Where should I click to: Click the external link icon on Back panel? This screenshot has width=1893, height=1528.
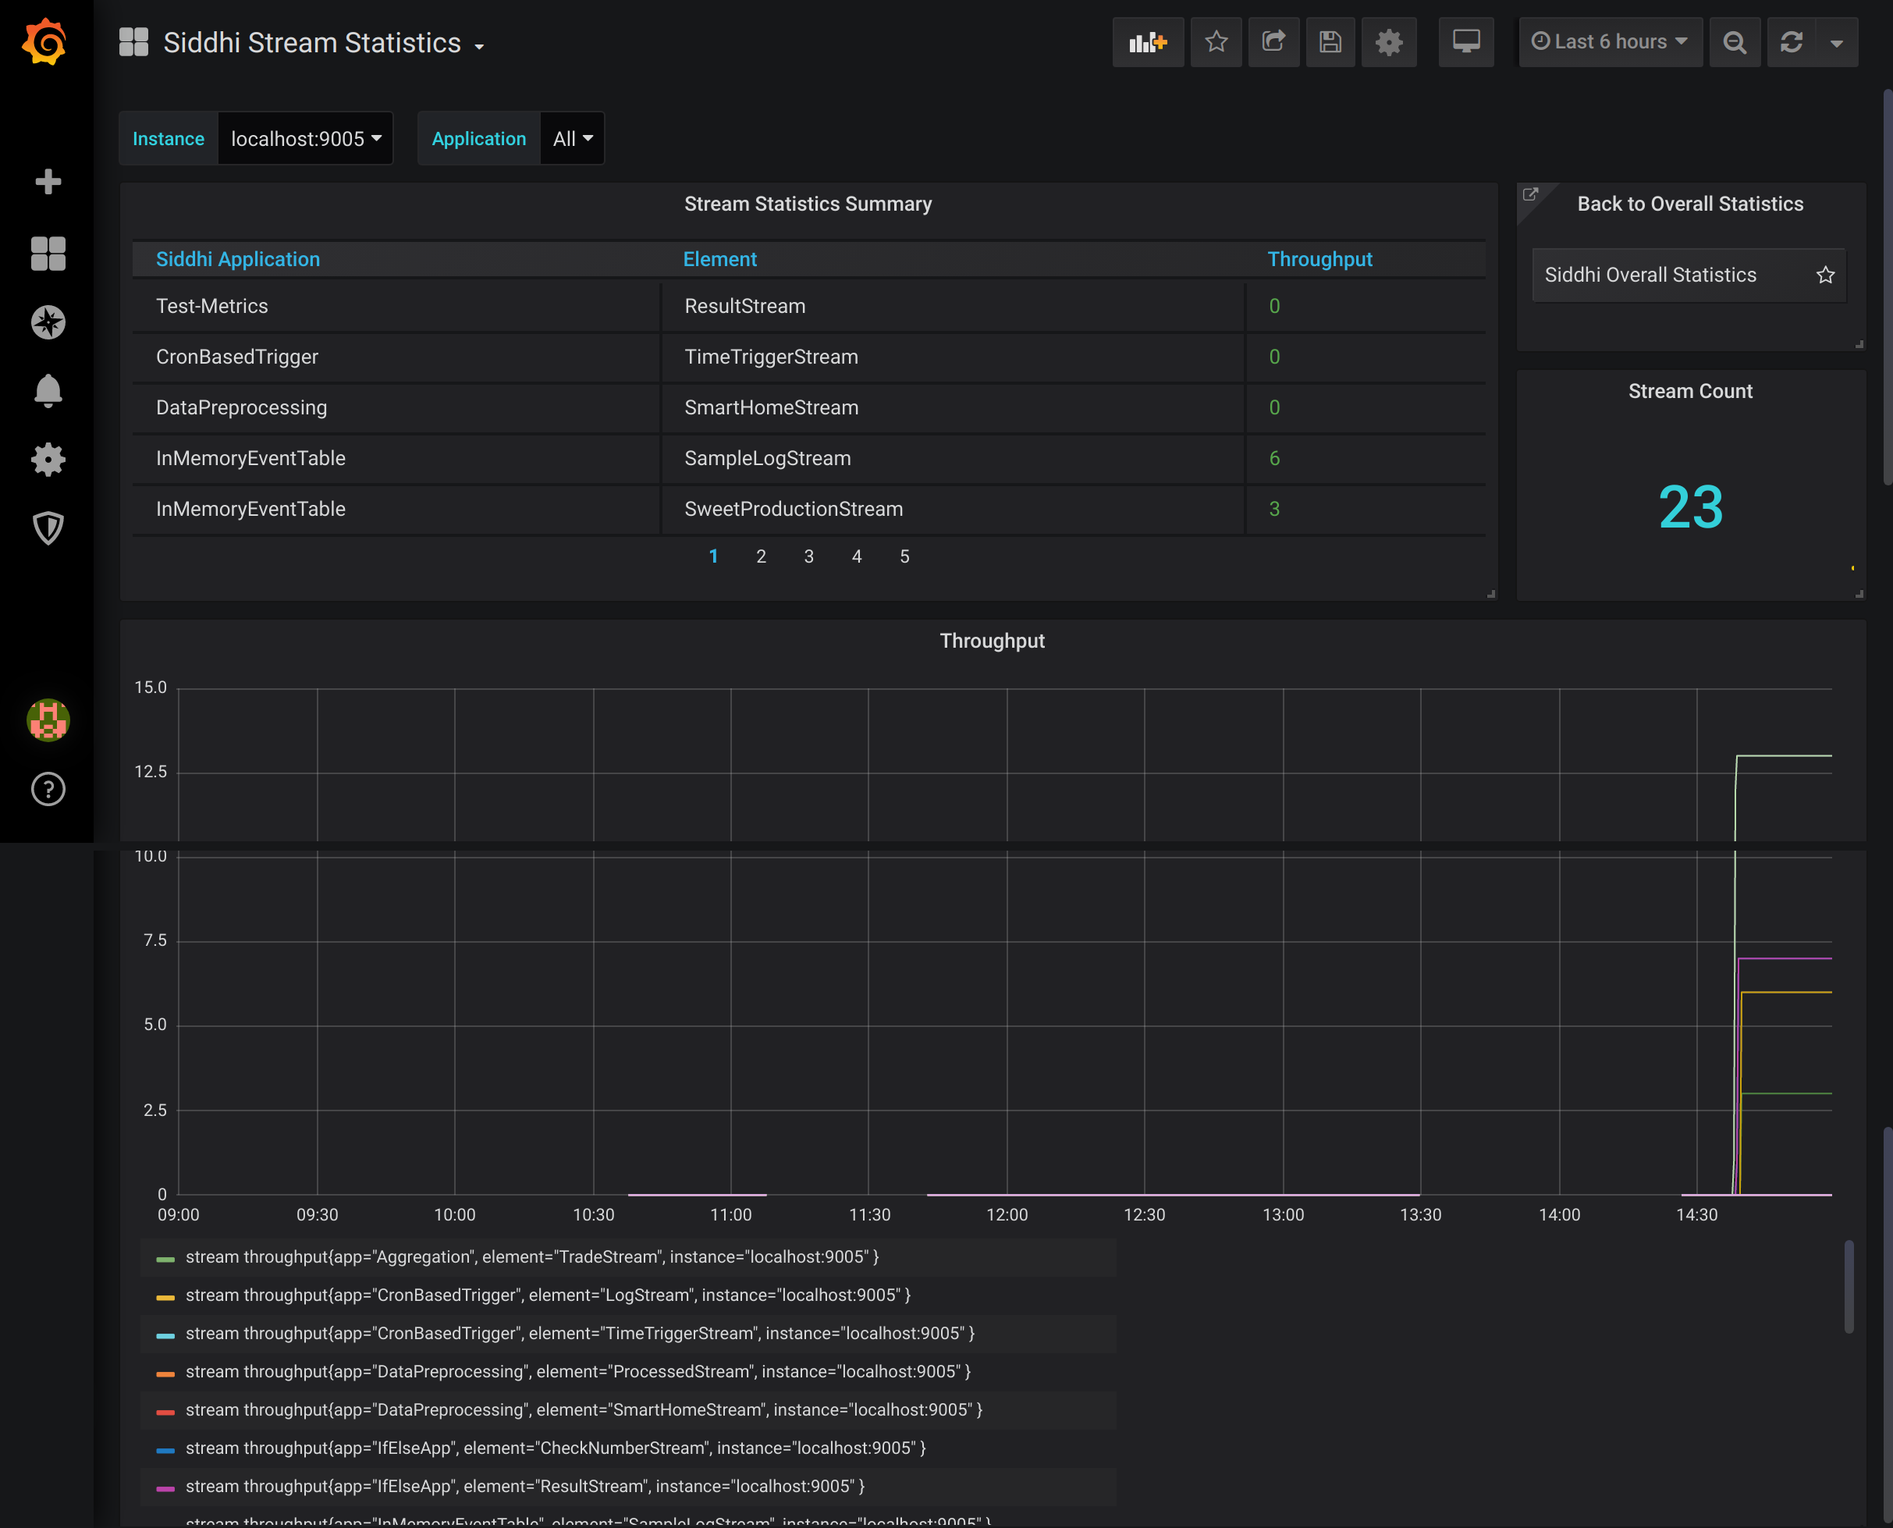[x=1530, y=194]
